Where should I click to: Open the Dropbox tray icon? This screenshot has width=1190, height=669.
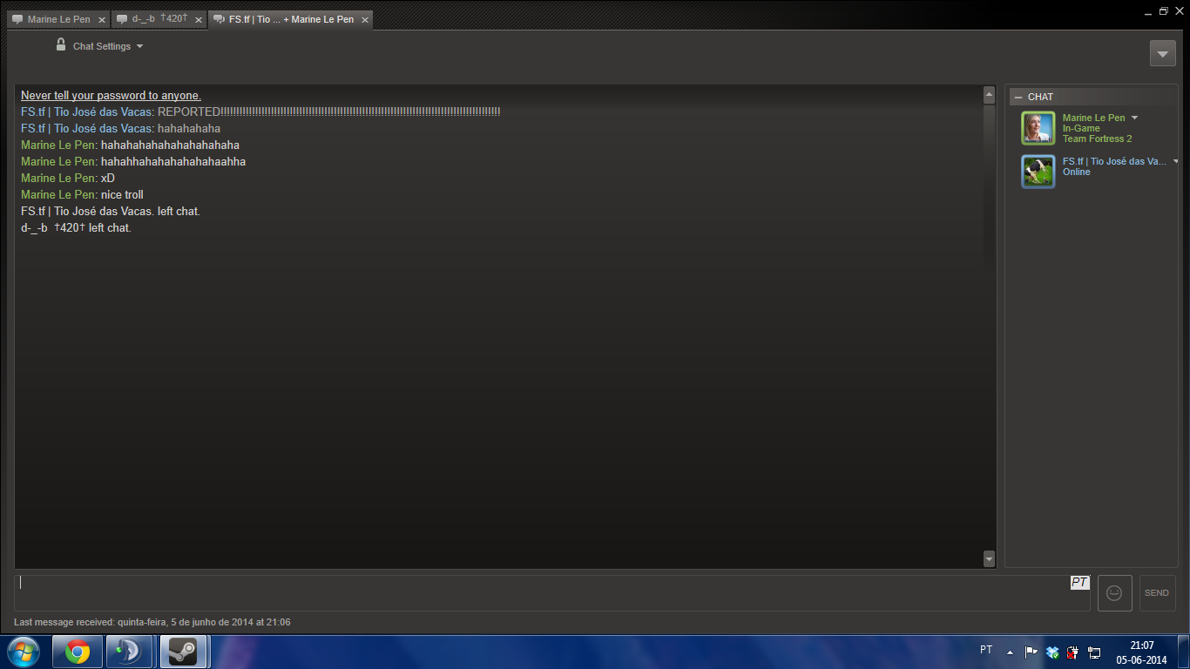(1052, 652)
